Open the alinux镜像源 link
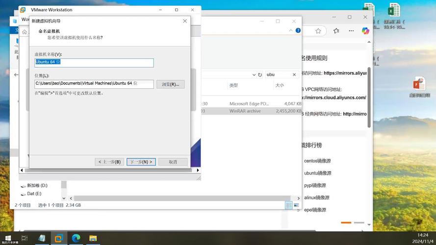The width and height of the screenshot is (436, 245). tap(317, 197)
